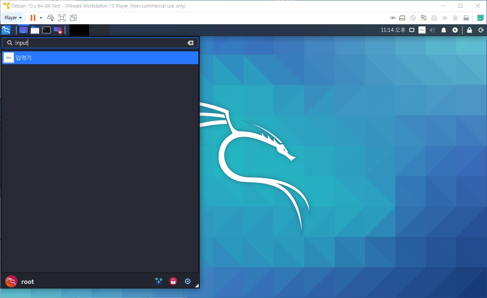Click the 11:14 clock in panel
487x298 pixels.
point(393,30)
